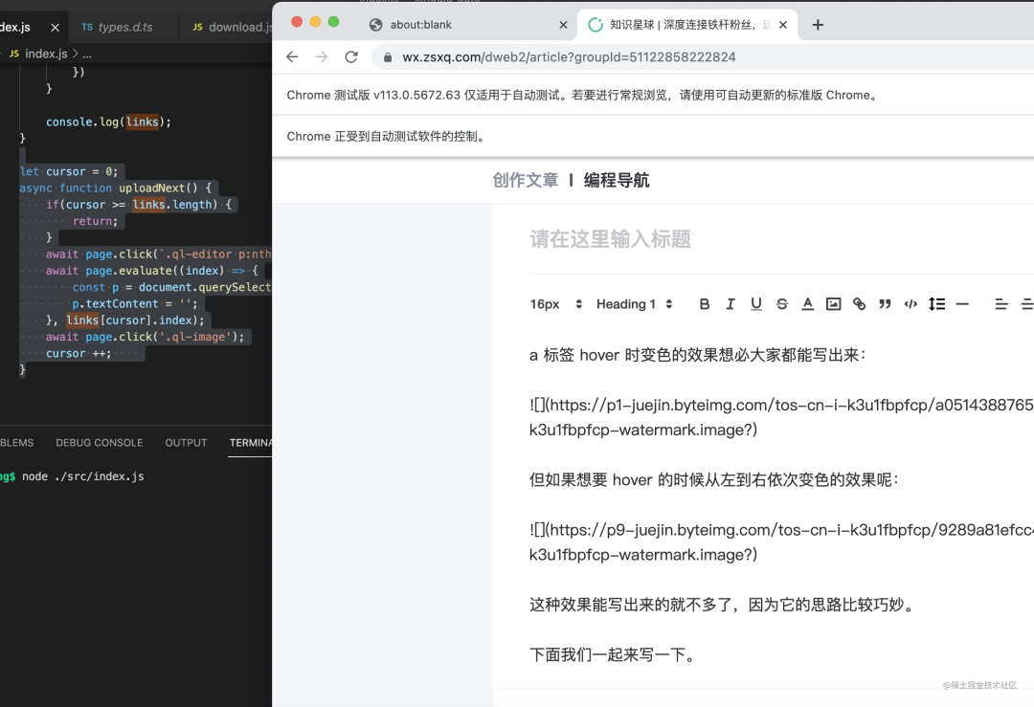The width and height of the screenshot is (1034, 707).
Task: Click the code block icon
Action: point(910,304)
